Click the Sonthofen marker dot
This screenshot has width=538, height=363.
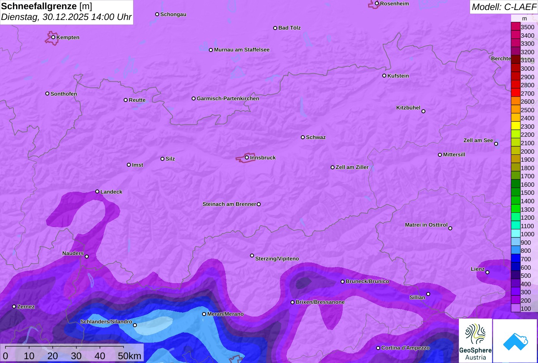47,94
